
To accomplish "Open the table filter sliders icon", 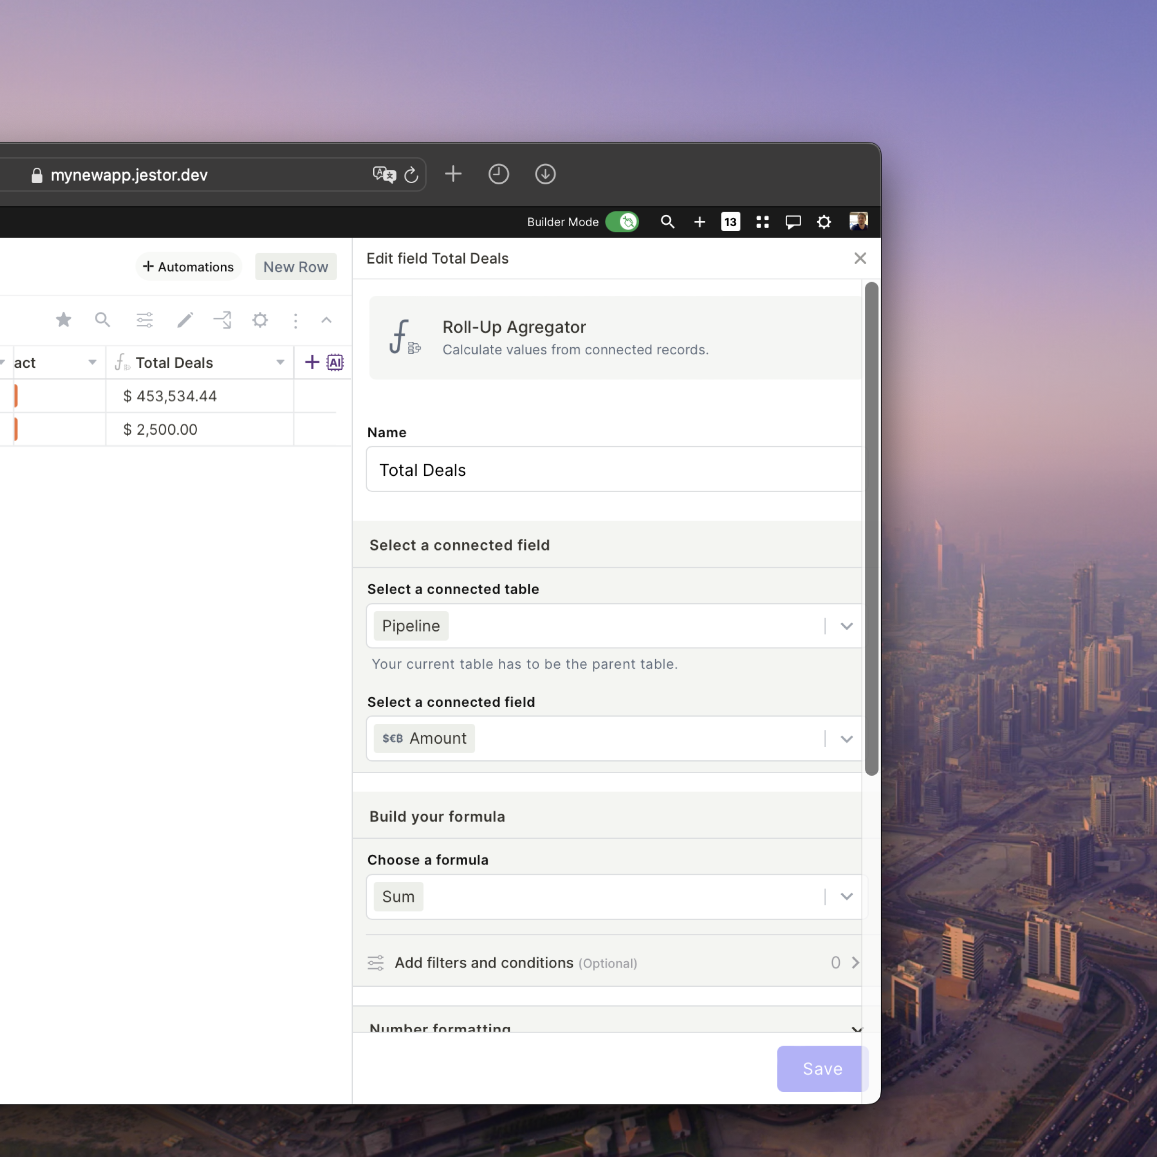I will coord(144,320).
